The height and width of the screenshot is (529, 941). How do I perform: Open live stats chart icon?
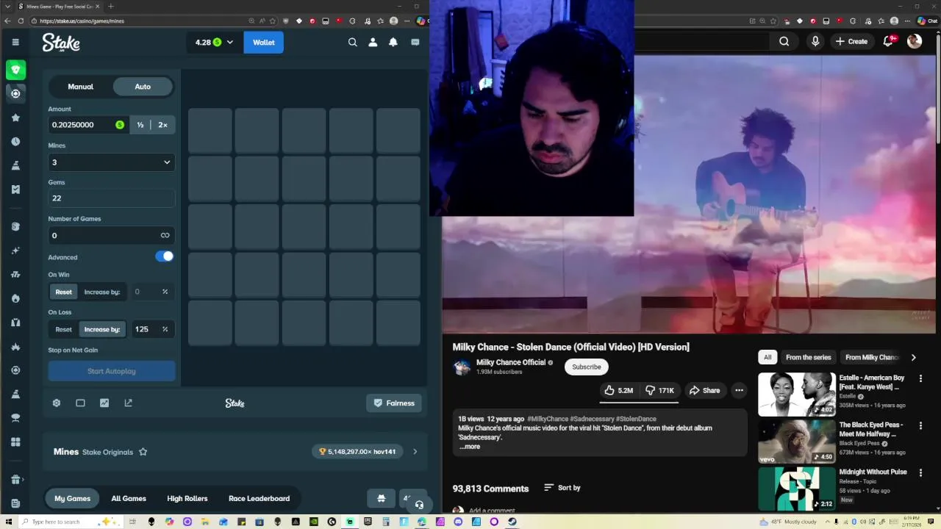[x=104, y=403]
